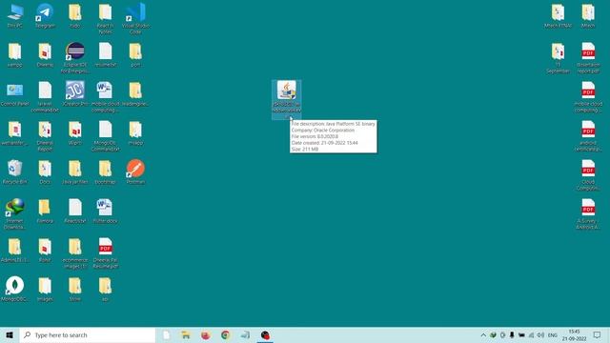This screenshot has height=343, width=610.
Task: Select the React Js Notes folder
Action: (105, 19)
